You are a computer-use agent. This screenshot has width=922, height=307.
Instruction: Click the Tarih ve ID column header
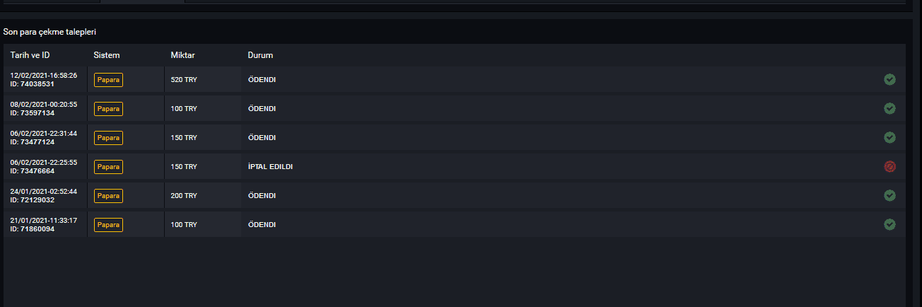(30, 55)
